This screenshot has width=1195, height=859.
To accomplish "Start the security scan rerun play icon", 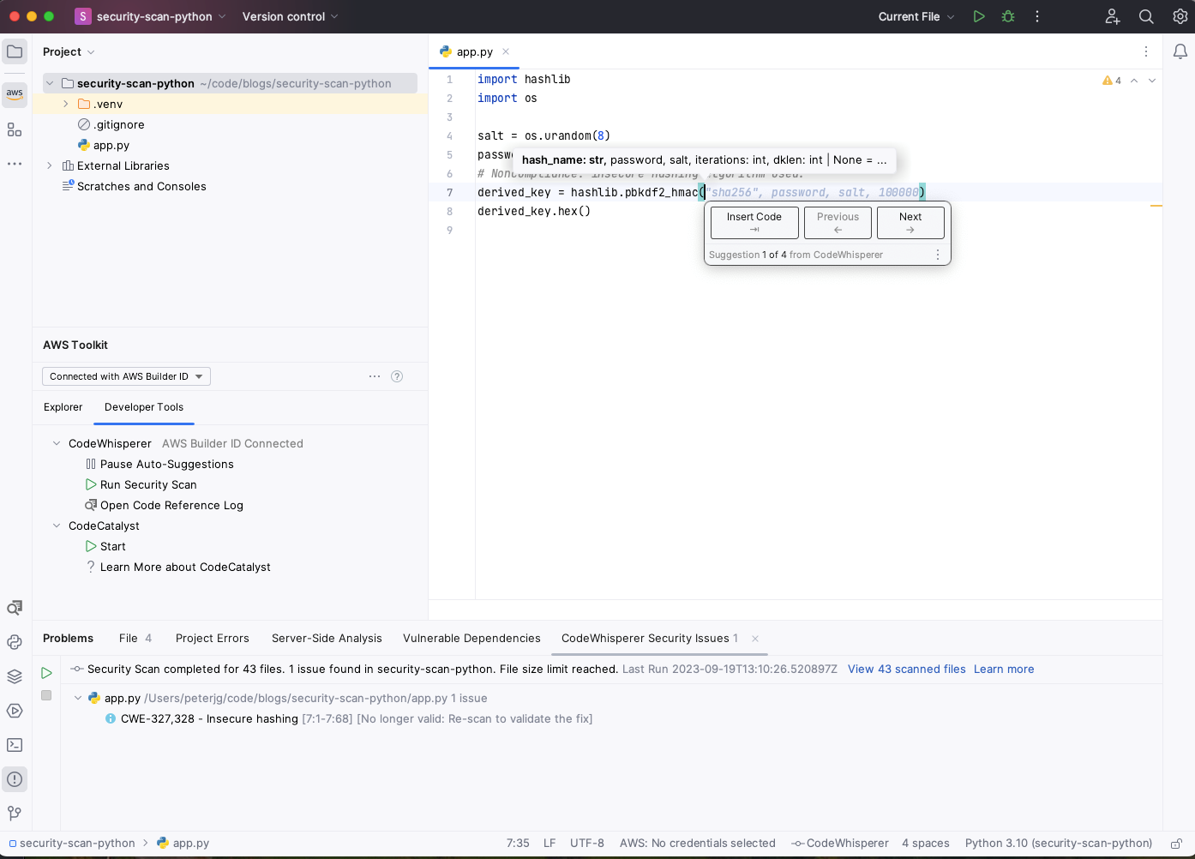I will pos(47,673).
